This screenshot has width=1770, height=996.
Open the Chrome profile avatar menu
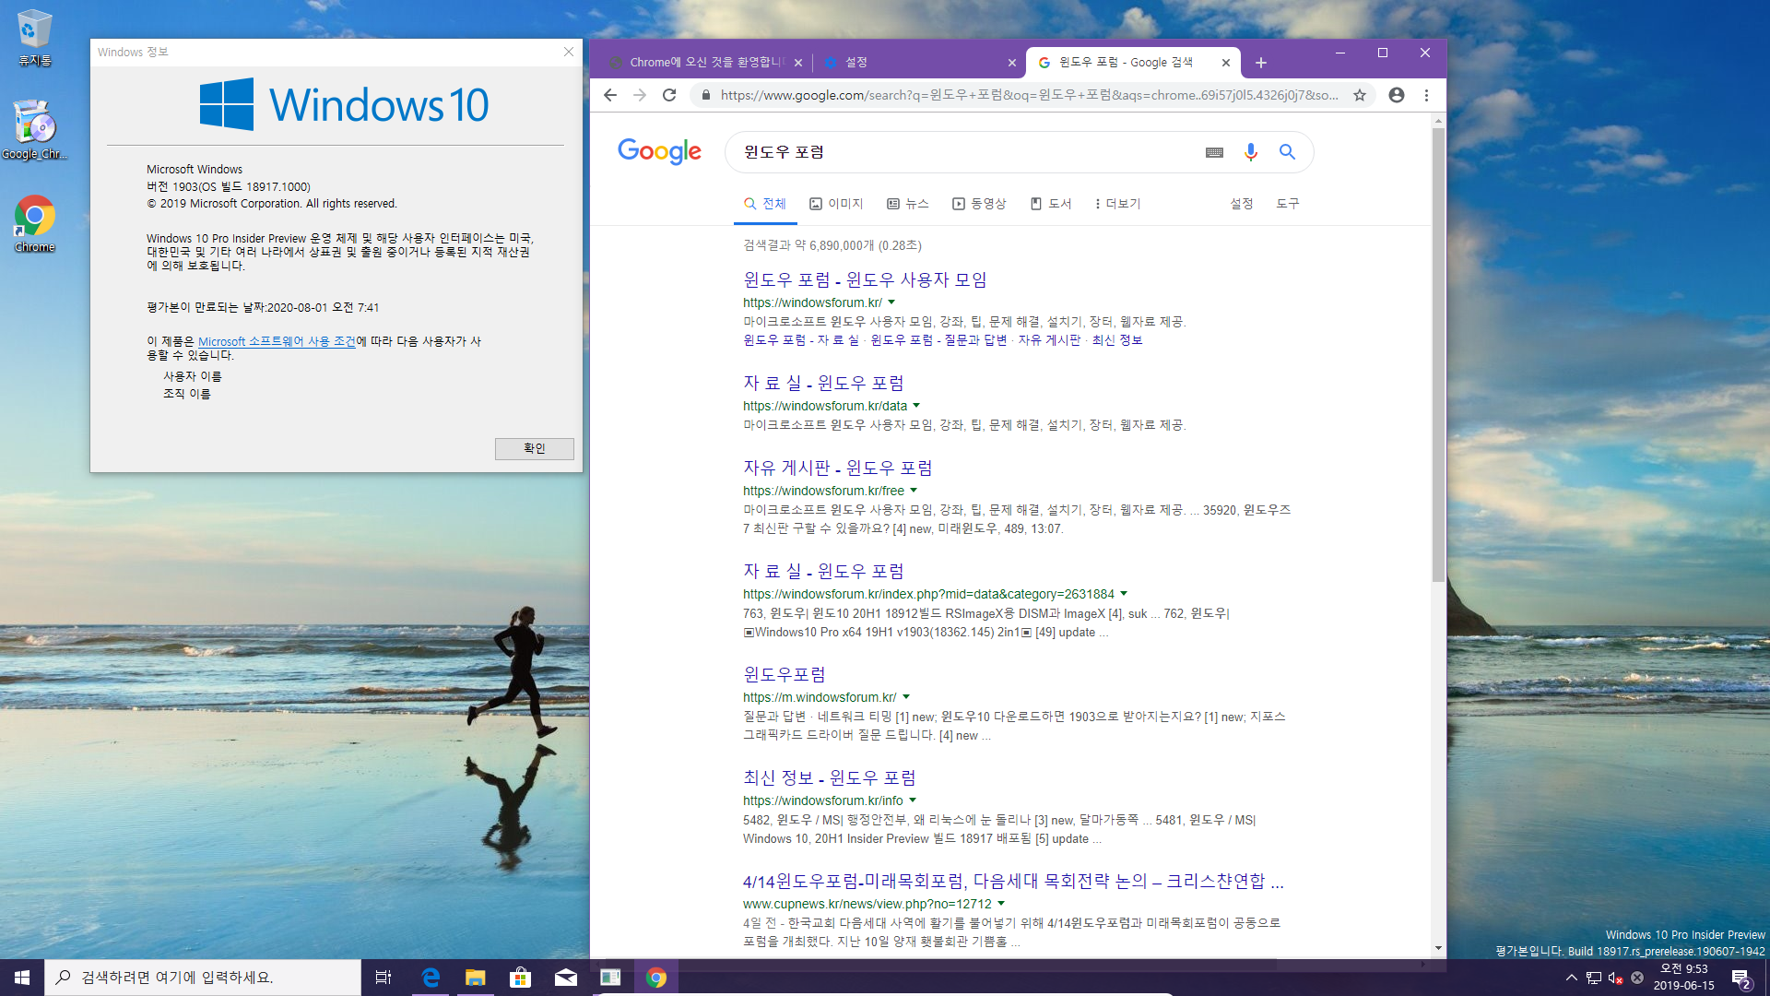click(x=1397, y=95)
